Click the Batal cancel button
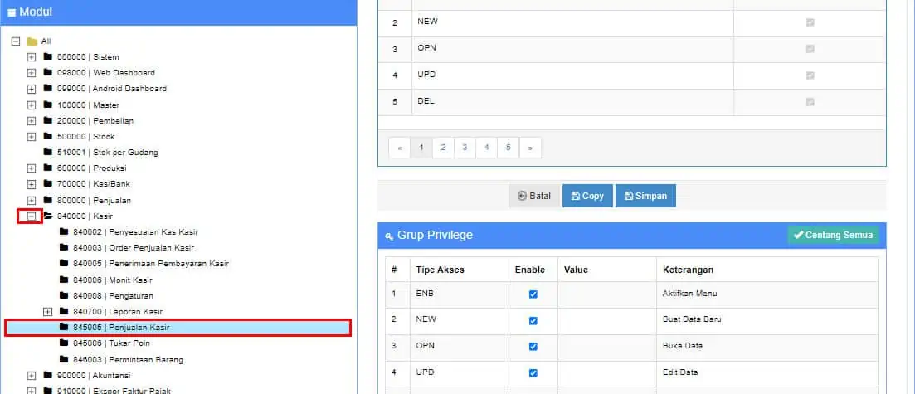 tap(533, 197)
